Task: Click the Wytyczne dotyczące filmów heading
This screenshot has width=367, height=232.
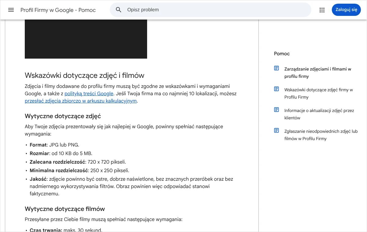Action: click(65, 209)
